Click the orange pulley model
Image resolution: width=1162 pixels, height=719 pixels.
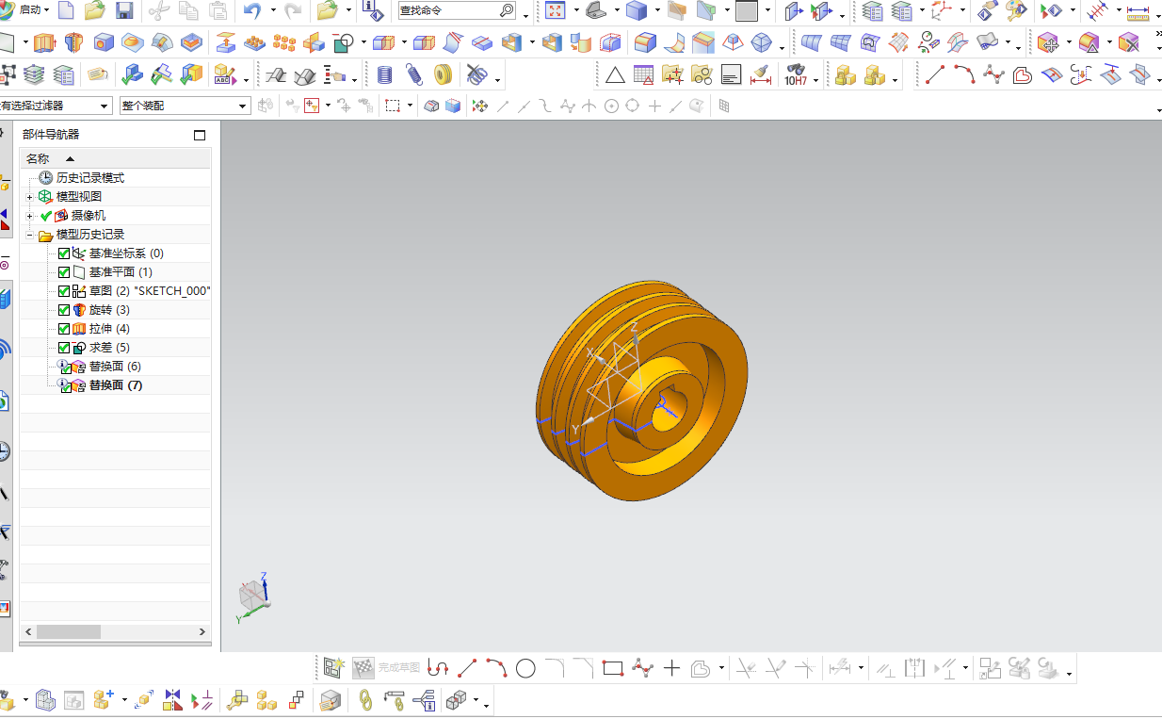tap(642, 389)
